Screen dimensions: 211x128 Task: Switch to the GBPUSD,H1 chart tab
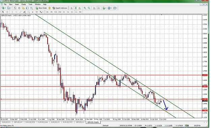tap(80, 122)
